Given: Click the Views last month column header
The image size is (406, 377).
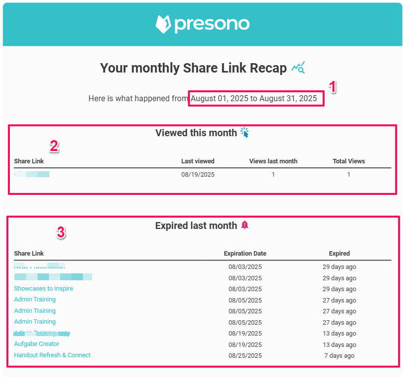Looking at the screenshot, I should point(273,161).
